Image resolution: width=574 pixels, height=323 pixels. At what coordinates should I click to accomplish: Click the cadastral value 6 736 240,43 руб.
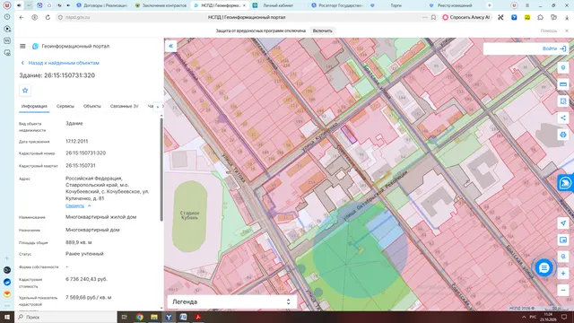coord(86,279)
